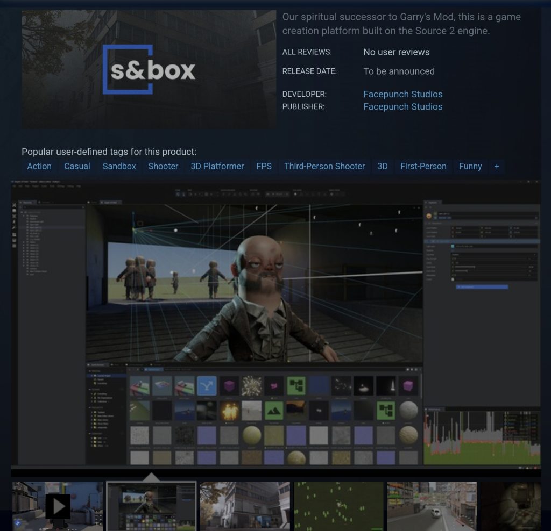Click the Garry's Mod successor description text

[x=401, y=24]
